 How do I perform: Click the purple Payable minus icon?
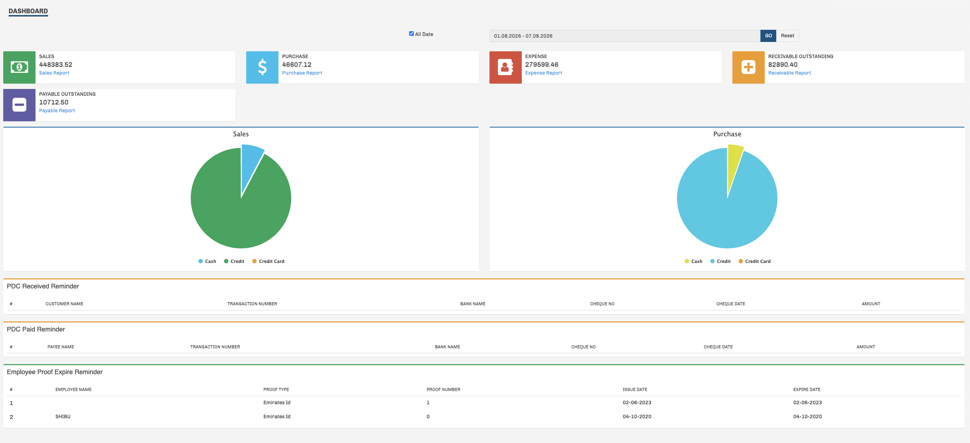(x=19, y=105)
